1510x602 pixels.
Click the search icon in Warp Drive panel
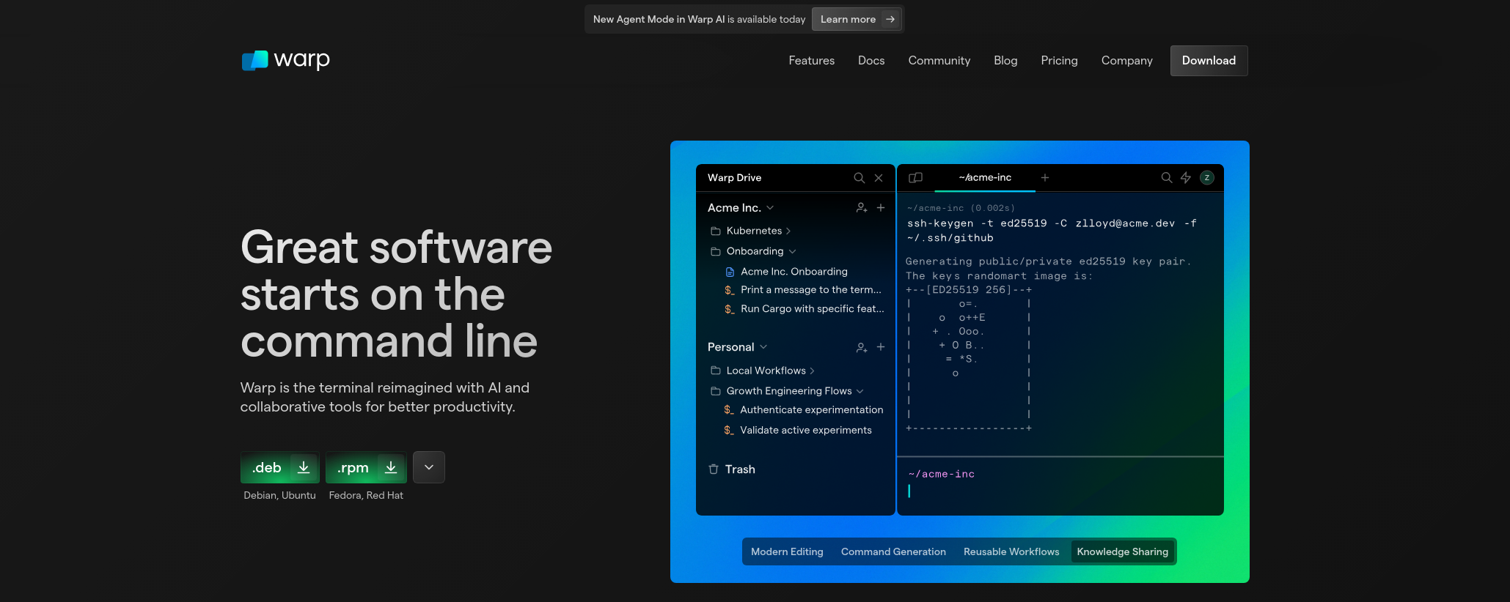click(x=859, y=178)
